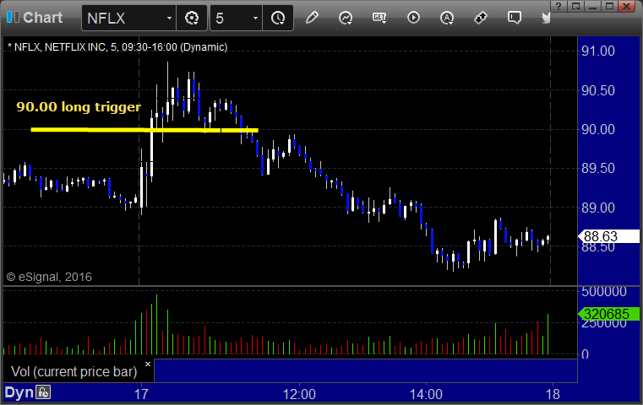Image resolution: width=643 pixels, height=405 pixels.
Task: Click the 320685 volume value marker
Action: click(608, 314)
